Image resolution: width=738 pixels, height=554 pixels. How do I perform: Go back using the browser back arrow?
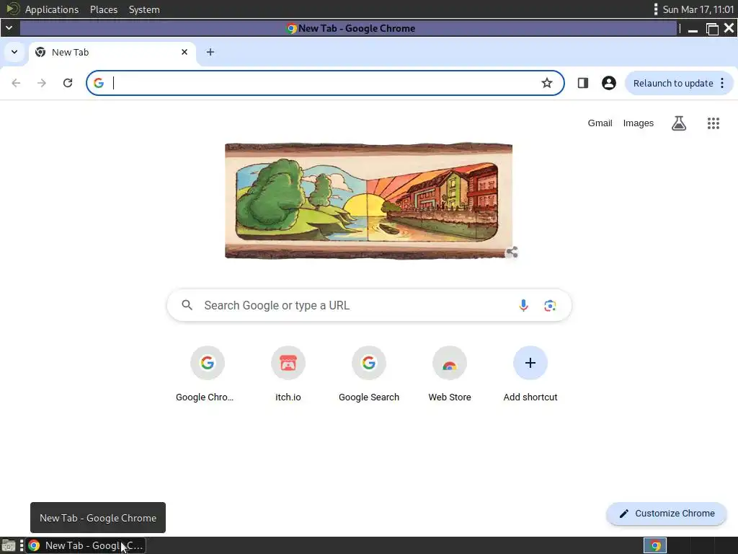click(x=16, y=83)
